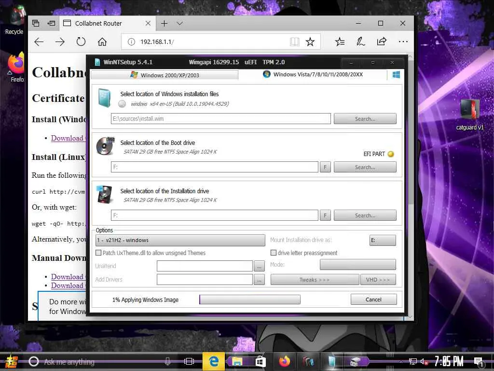This screenshot has width=494, height=371.
Task: Open the VHD options
Action: point(378,280)
